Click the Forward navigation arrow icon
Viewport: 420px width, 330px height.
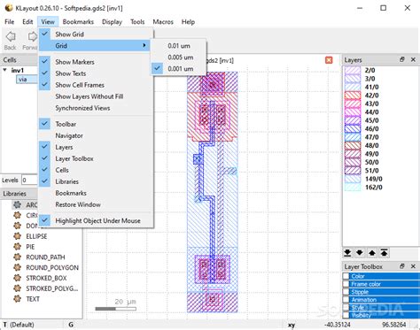[33, 36]
